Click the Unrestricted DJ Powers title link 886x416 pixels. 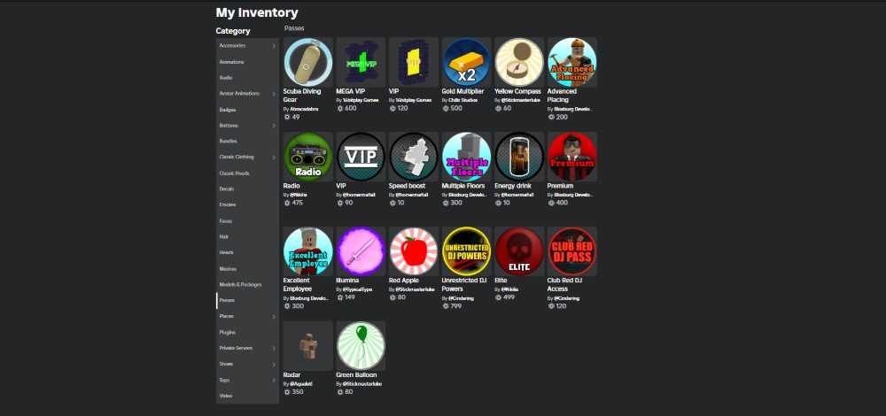(464, 284)
